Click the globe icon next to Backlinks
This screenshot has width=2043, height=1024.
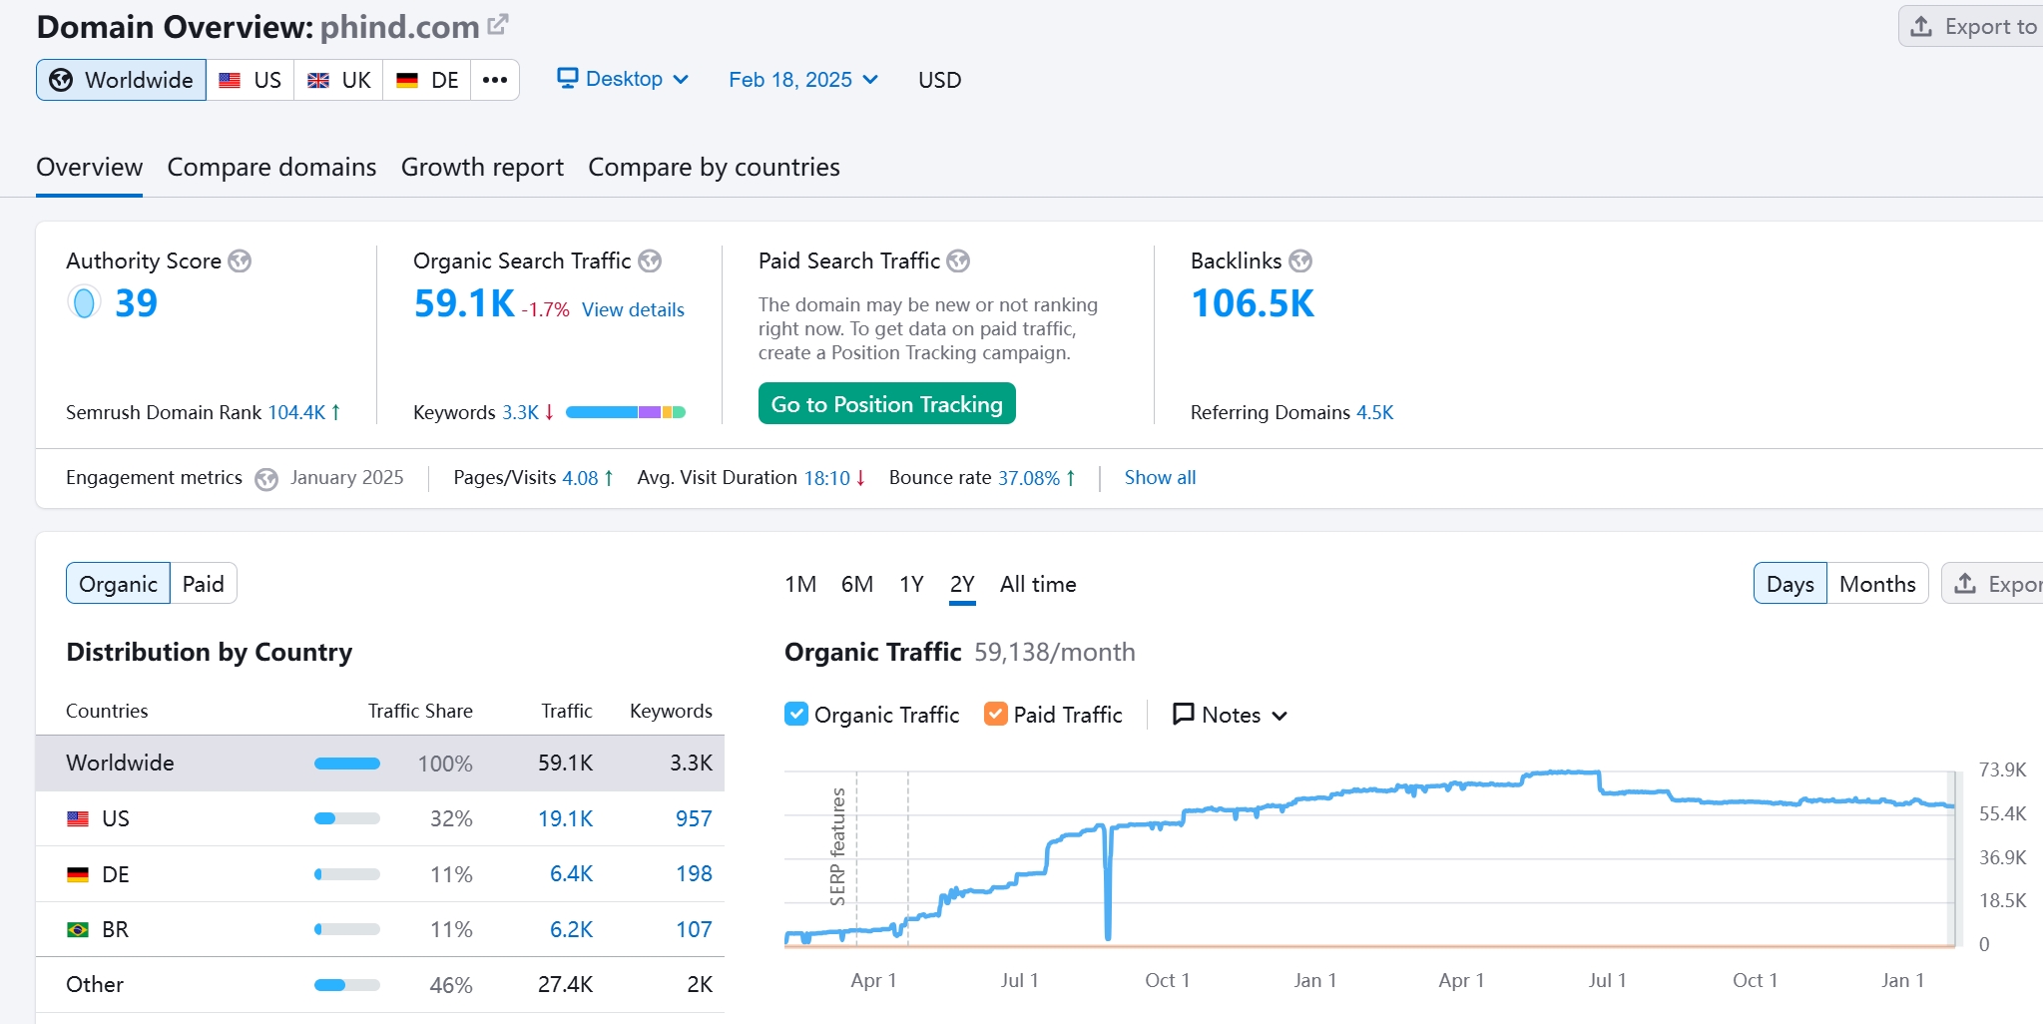(x=1300, y=261)
